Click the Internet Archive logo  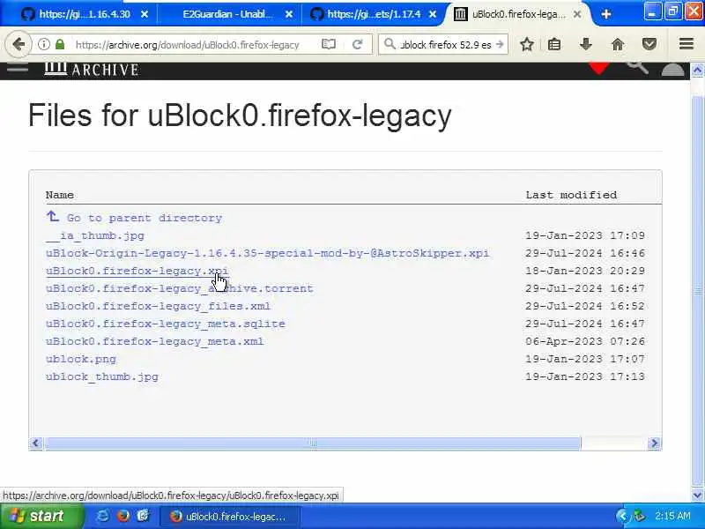[x=92, y=70]
